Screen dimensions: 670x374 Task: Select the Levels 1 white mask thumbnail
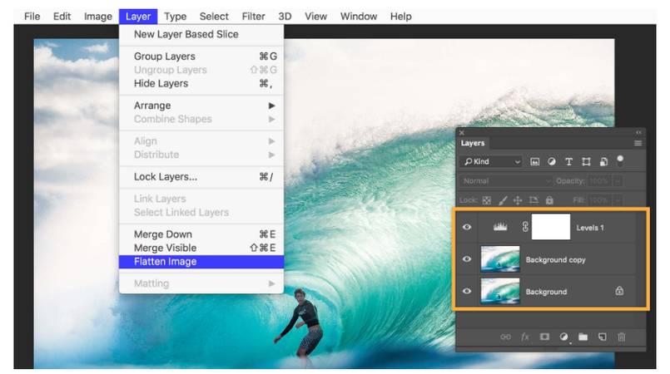click(x=551, y=227)
